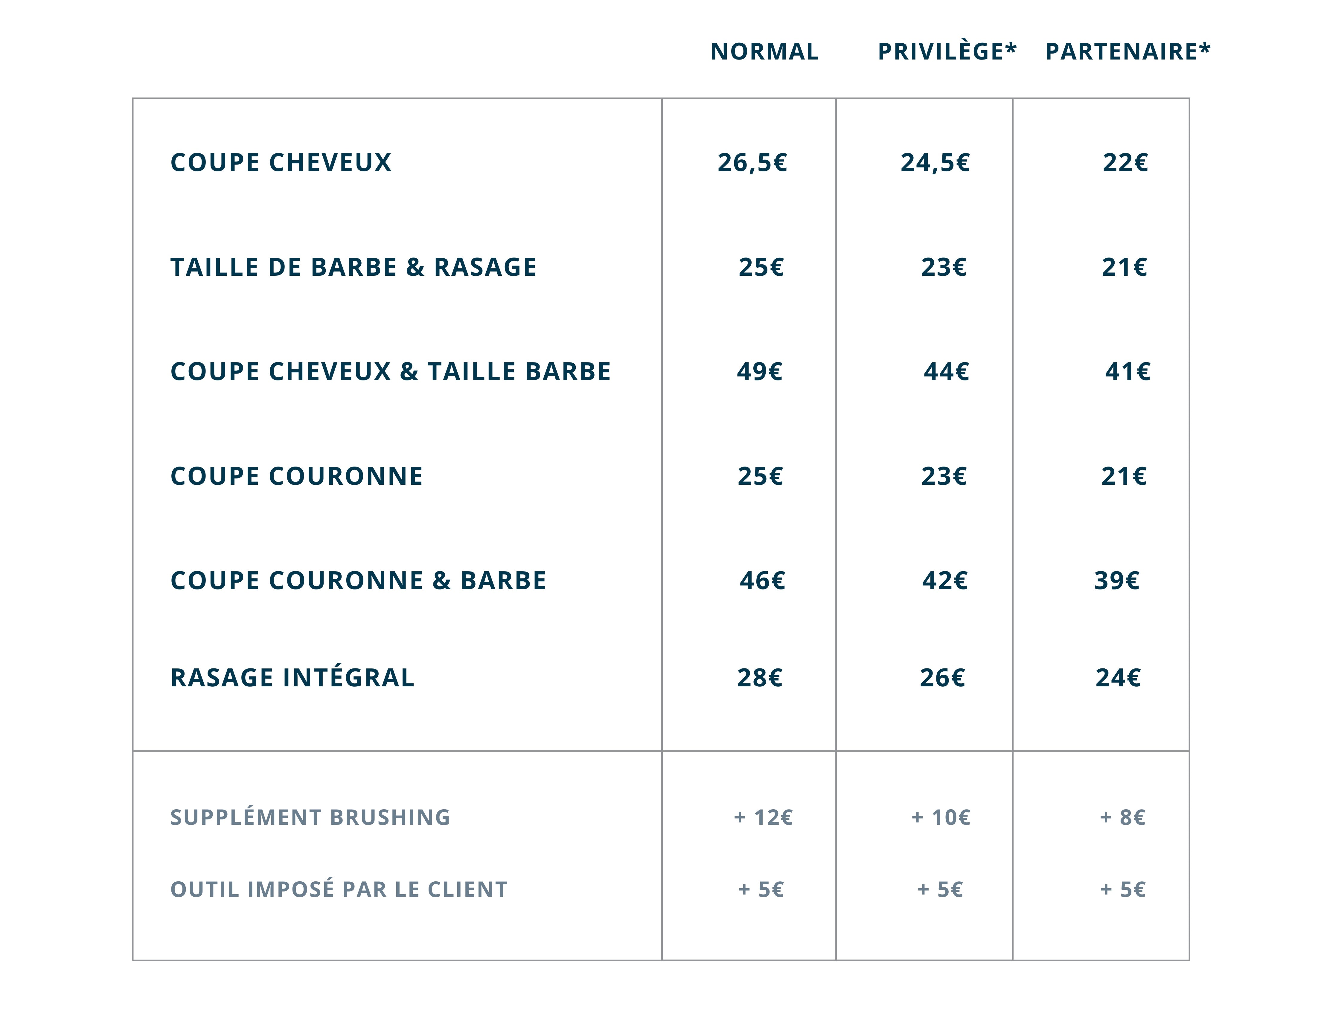
Task: Click the COUPE COURONNE & BARBE label
Action: [358, 580]
